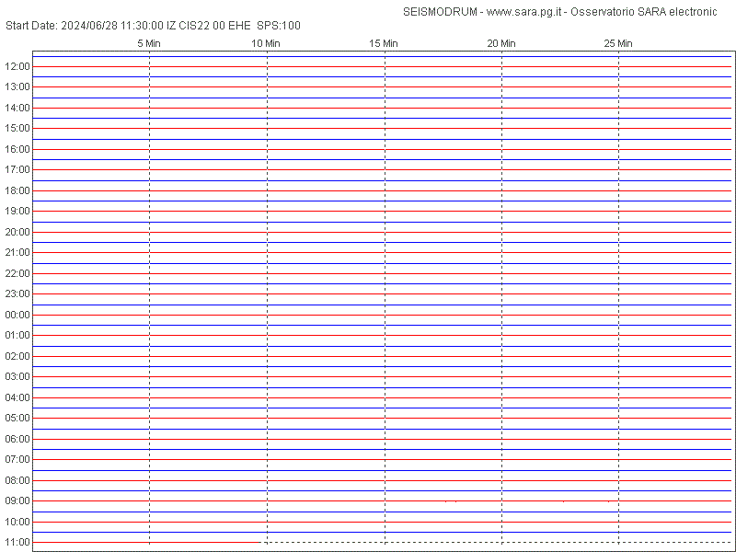Click the SPS:100 sample rate text

pyautogui.click(x=279, y=26)
